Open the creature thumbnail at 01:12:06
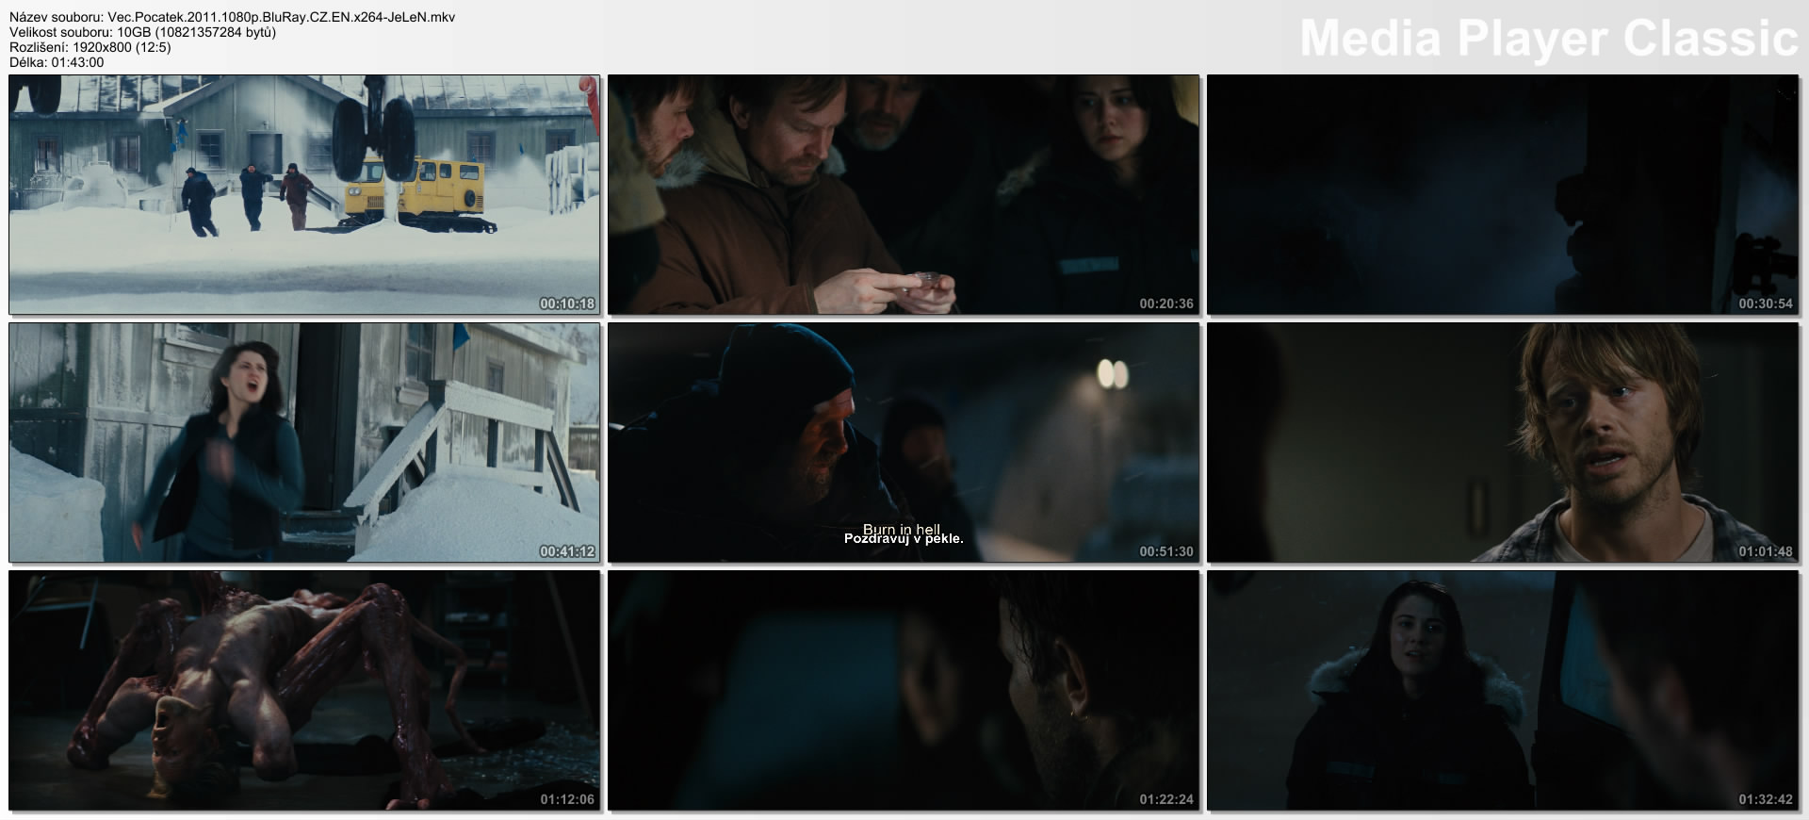 [304, 690]
